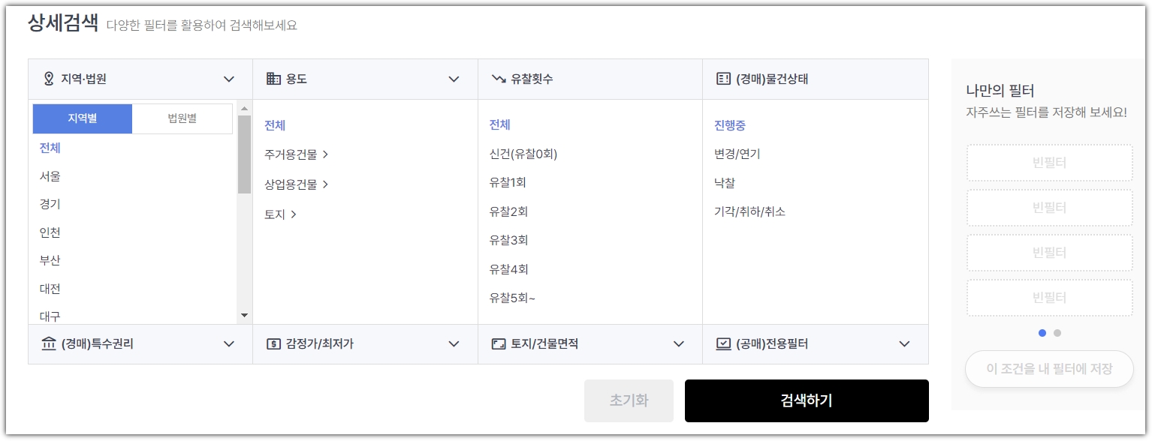Click the document icon beside (경매)물건상태
This screenshot has width=1152, height=441.
[x=722, y=78]
